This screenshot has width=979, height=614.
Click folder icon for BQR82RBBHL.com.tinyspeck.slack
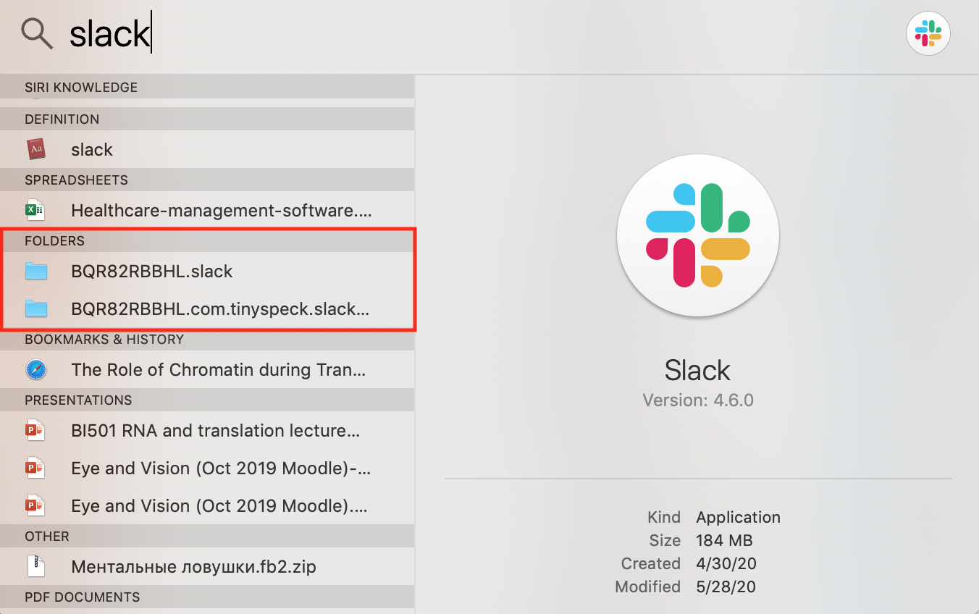(x=36, y=309)
